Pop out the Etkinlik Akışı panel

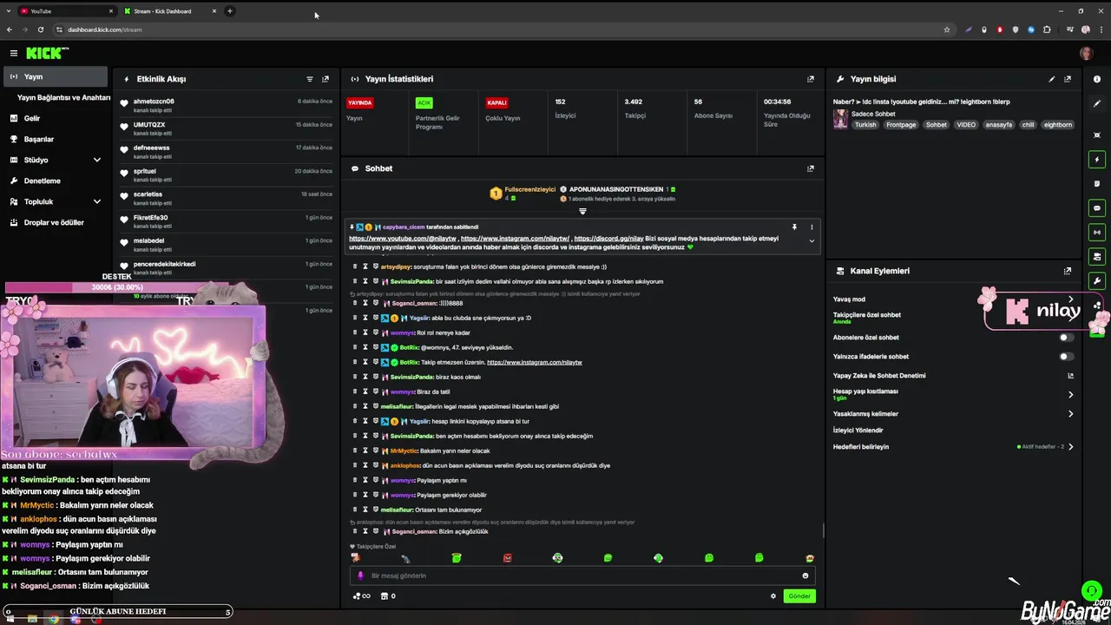tap(325, 79)
